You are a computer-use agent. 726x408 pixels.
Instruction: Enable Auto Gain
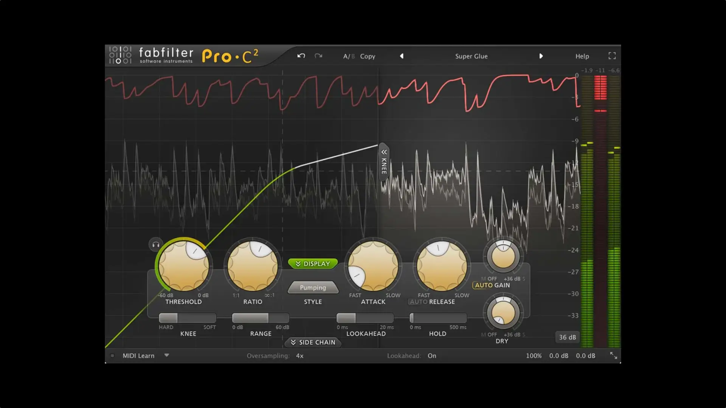point(485,285)
